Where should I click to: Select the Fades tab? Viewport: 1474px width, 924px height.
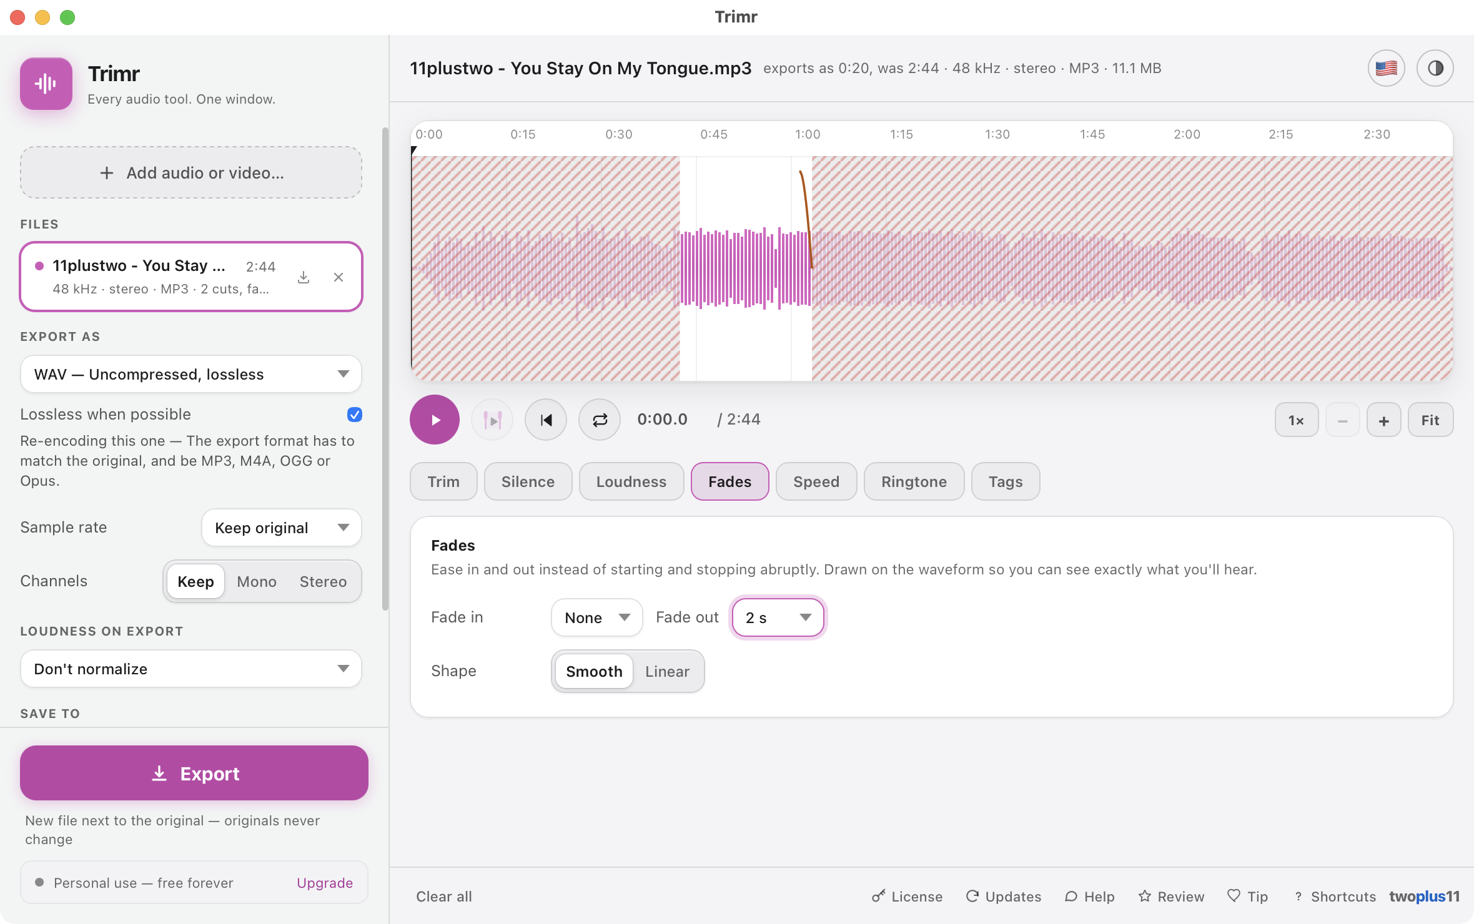(x=730, y=481)
